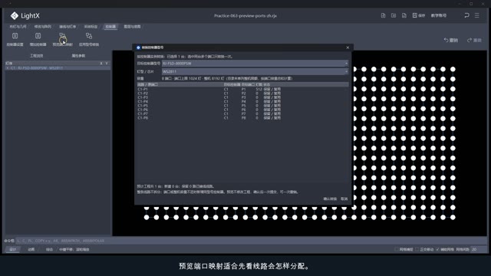Switch to the last ribbon tab 图层与视图
Image resolution: width=491 pixels, height=276 pixels.
pos(132,27)
